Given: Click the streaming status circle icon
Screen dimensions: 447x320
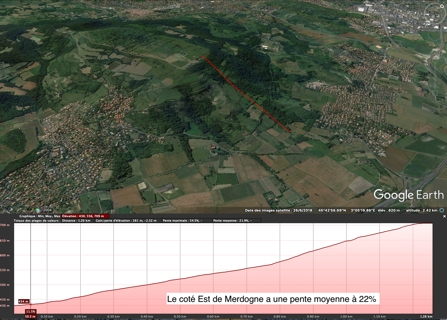Looking at the screenshot, I should [442, 210].
